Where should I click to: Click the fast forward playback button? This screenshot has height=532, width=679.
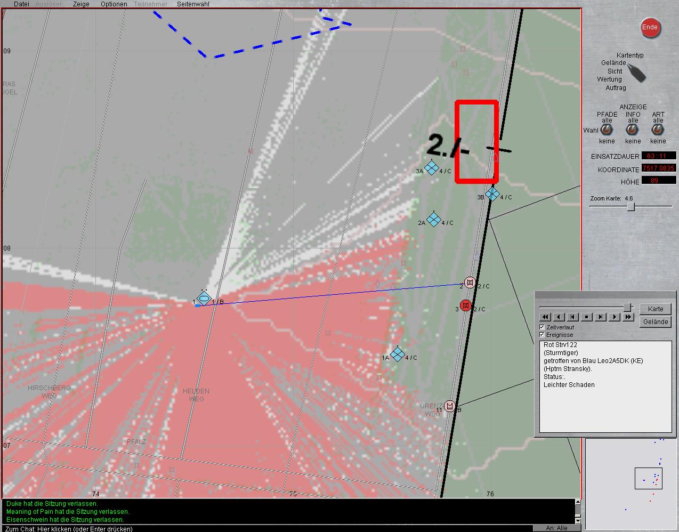pos(628,317)
